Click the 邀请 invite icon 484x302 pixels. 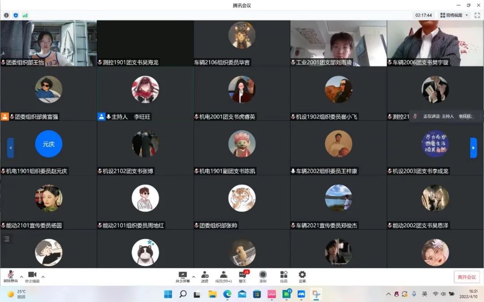coord(205,276)
